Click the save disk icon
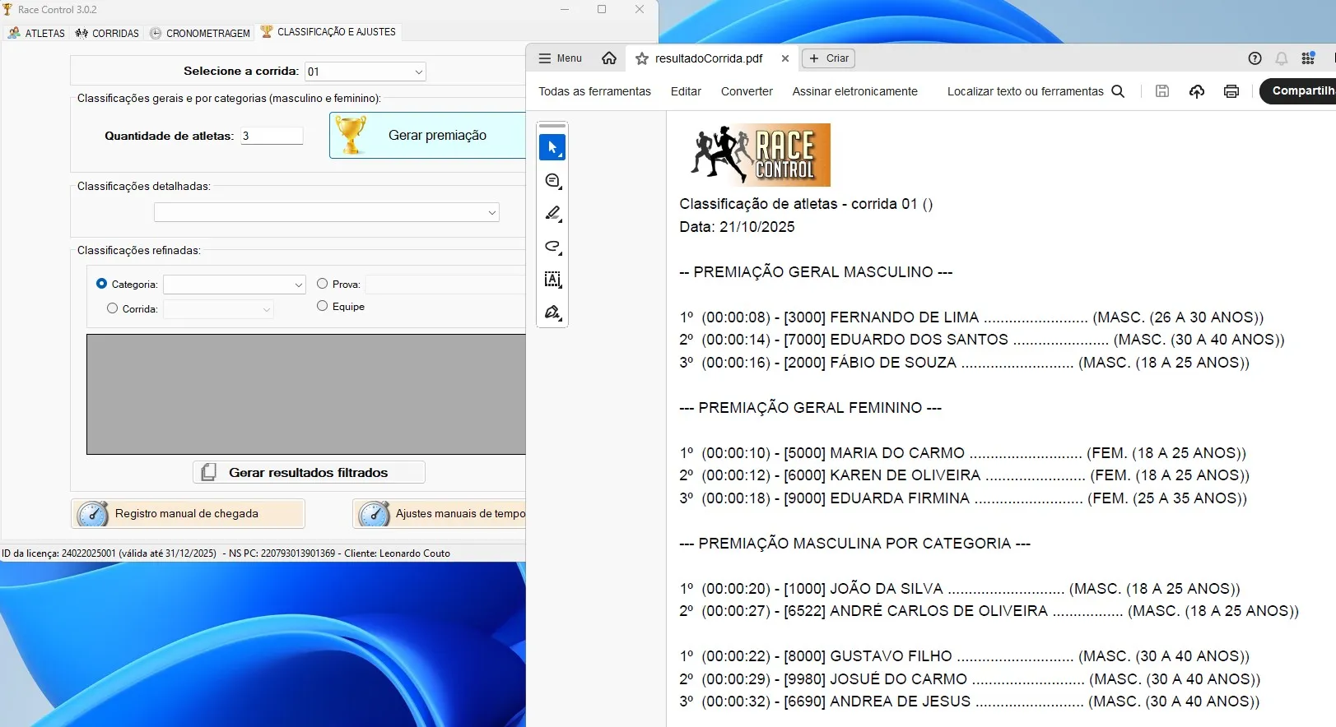 [x=1161, y=91]
